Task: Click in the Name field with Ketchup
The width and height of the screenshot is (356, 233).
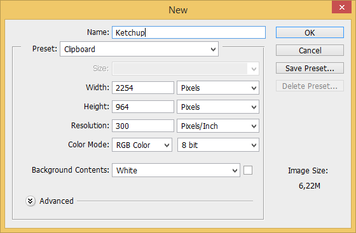Action: [189, 32]
